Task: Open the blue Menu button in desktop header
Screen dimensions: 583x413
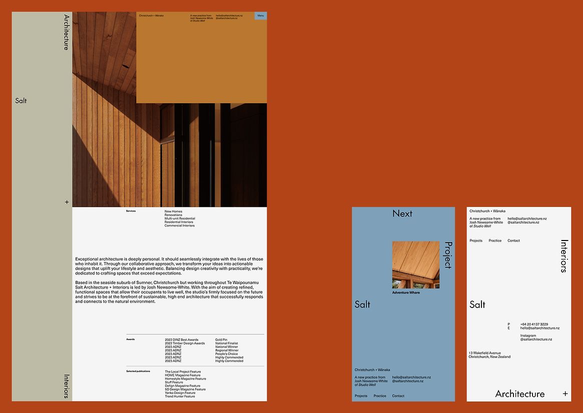Action: 260,16
